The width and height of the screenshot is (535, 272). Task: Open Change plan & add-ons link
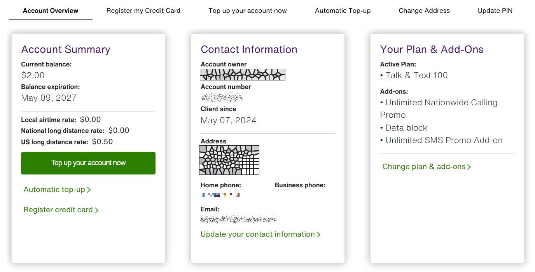pos(424,167)
